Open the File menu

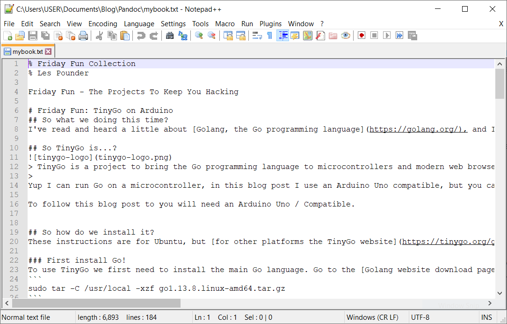coord(9,23)
